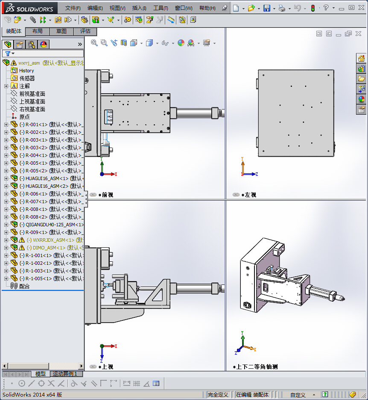Click the Exploded View icon
368x400 pixels.
[150, 20]
